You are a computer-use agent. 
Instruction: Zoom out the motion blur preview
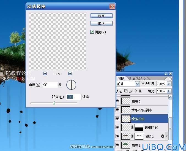pos(45,73)
